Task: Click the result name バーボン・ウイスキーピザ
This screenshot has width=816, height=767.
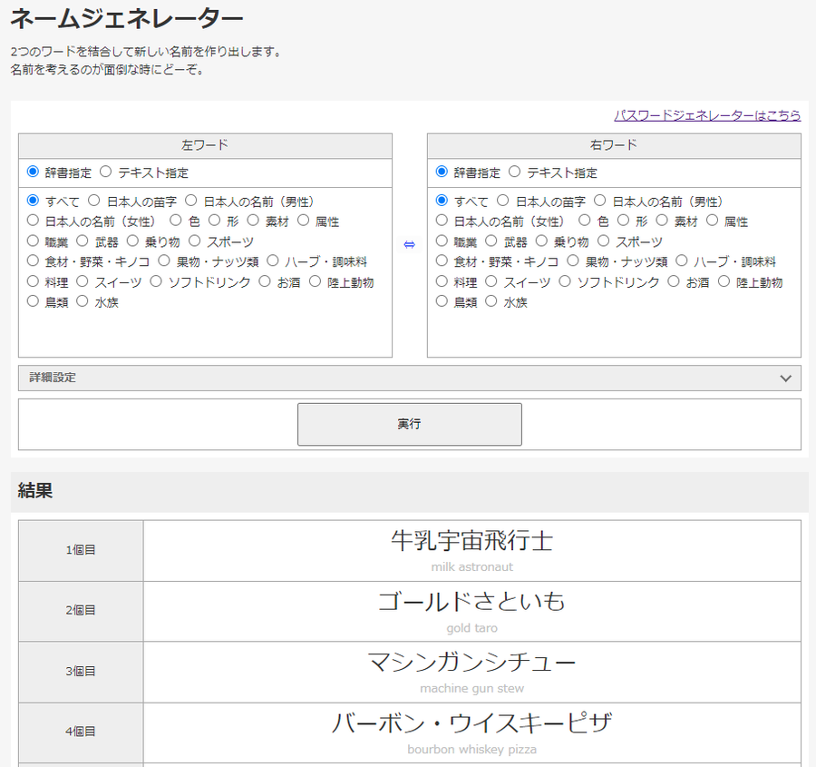Action: tap(472, 723)
